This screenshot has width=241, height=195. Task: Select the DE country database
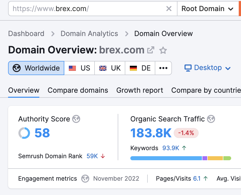click(x=140, y=68)
